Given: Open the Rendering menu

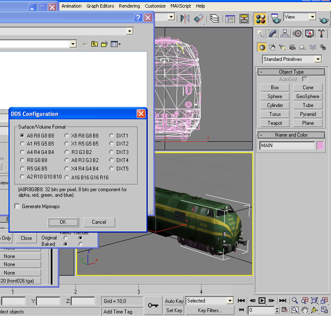Looking at the screenshot, I should [x=129, y=6].
